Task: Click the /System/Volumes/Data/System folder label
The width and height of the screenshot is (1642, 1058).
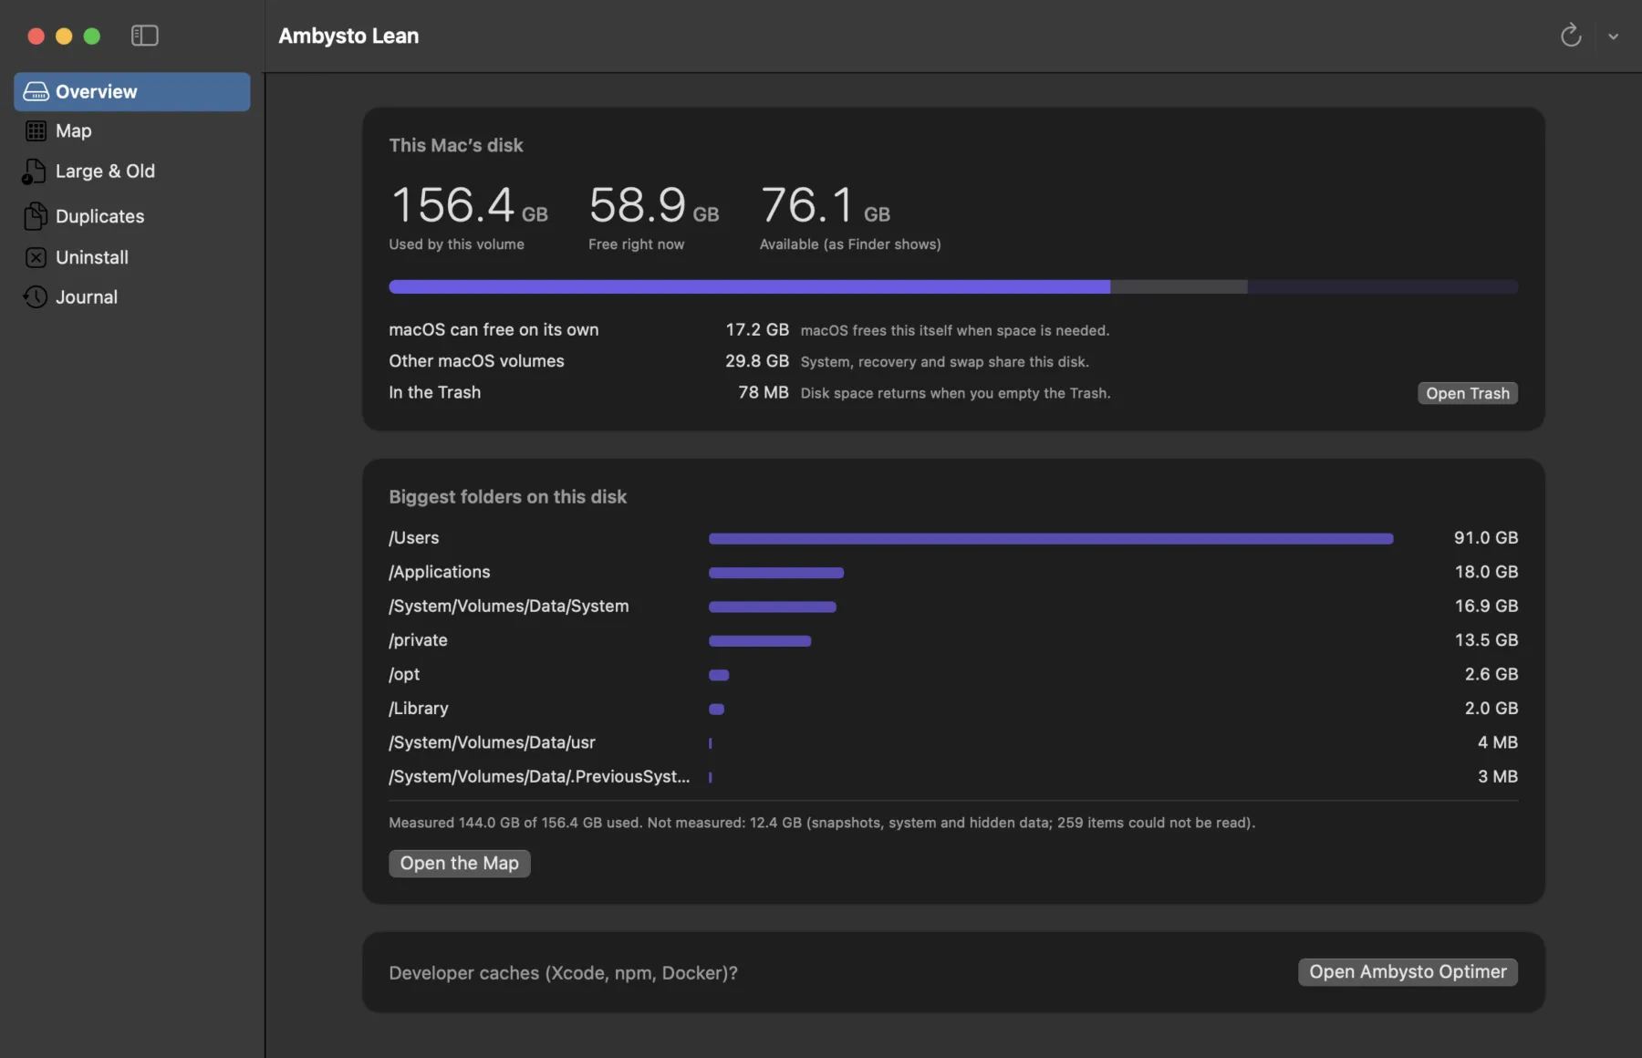Action: 509,607
